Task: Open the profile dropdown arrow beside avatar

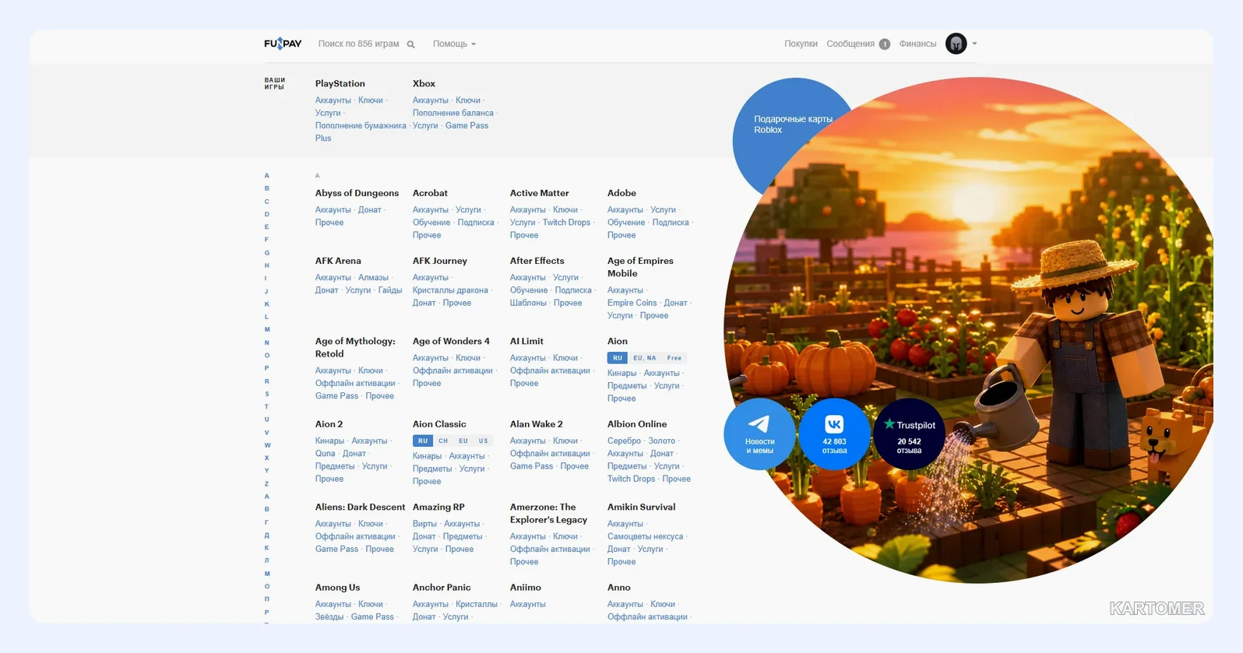Action: (974, 44)
